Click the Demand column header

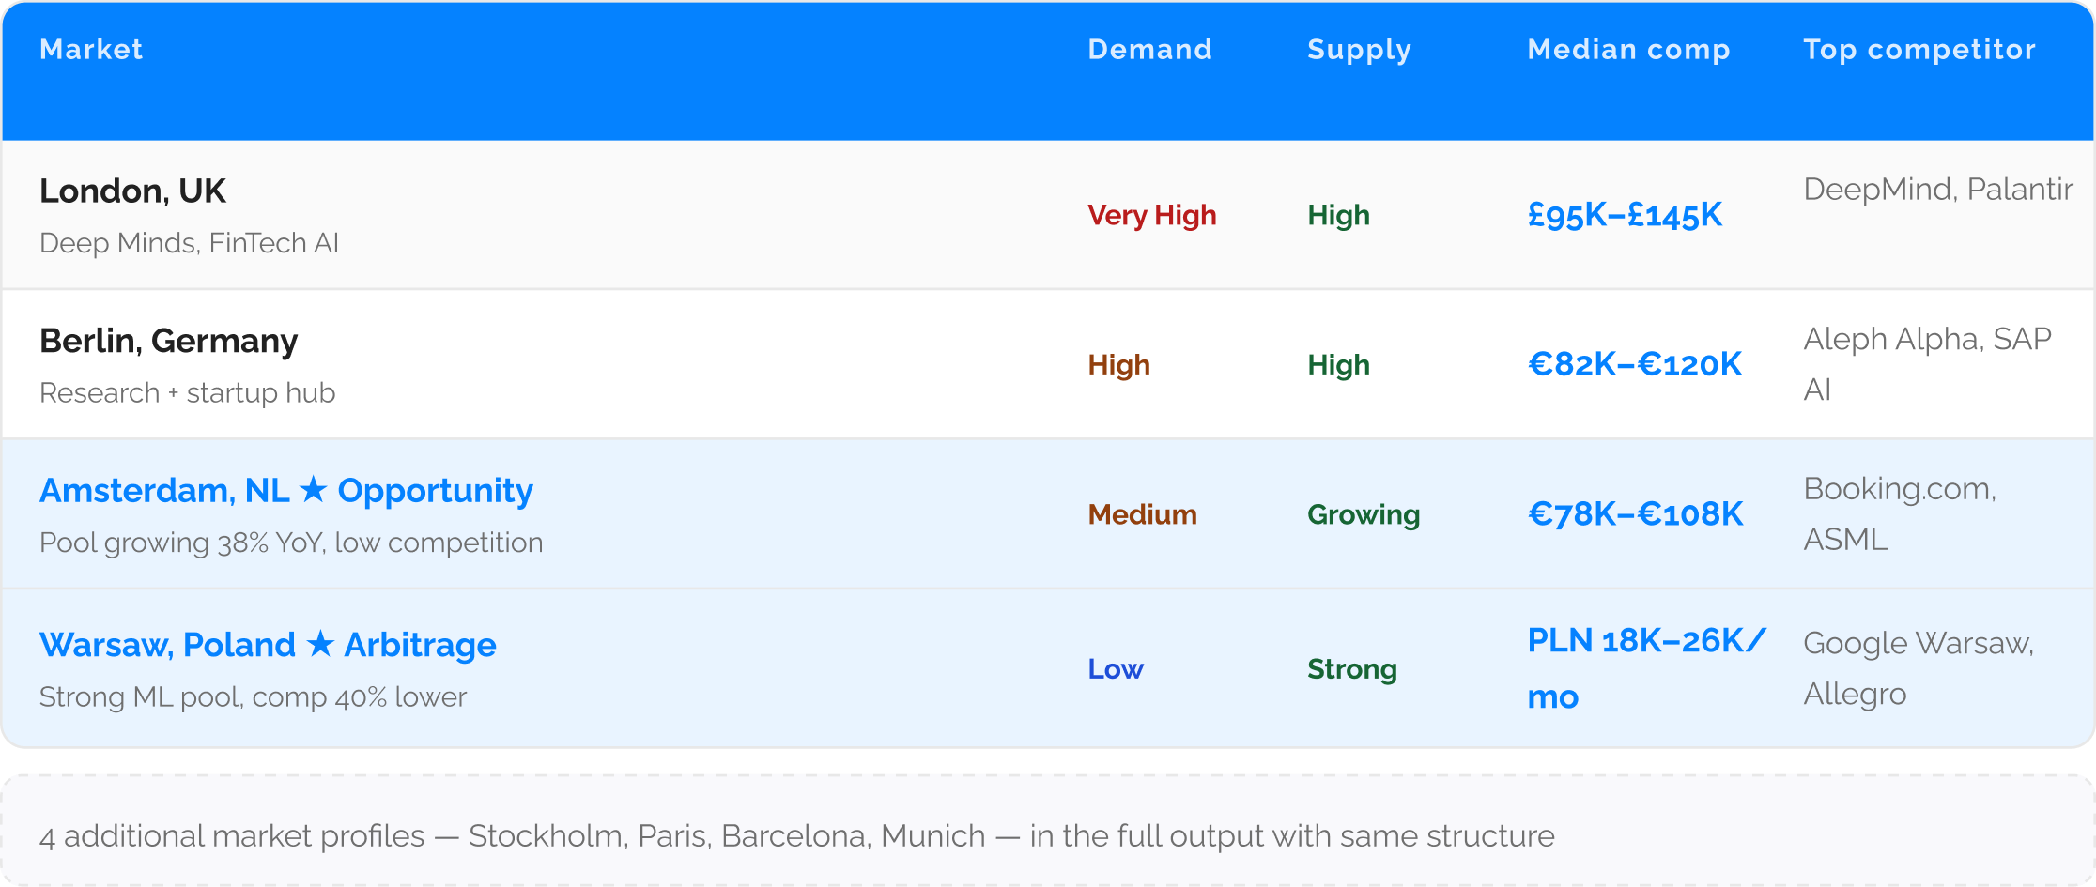point(1149,49)
